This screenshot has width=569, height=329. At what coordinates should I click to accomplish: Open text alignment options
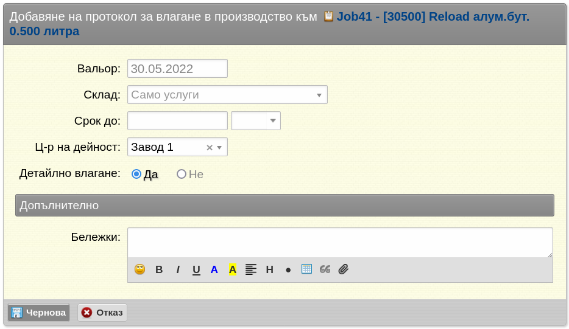pyautogui.click(x=251, y=269)
